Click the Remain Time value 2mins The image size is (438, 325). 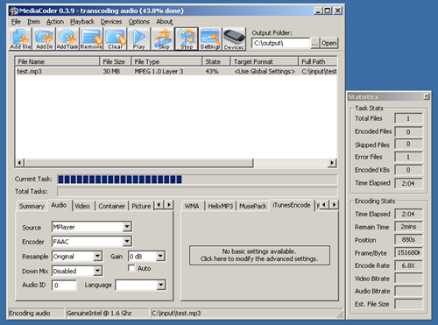pos(408,227)
